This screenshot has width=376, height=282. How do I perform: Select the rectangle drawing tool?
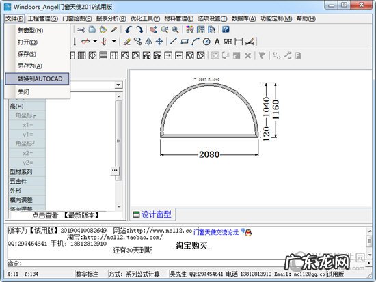[x=185, y=42]
